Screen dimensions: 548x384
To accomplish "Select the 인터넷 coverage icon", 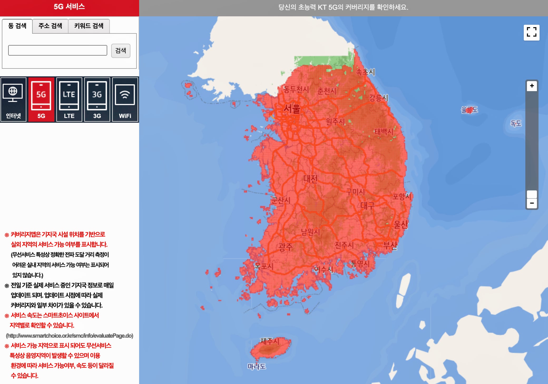I will tap(13, 100).
